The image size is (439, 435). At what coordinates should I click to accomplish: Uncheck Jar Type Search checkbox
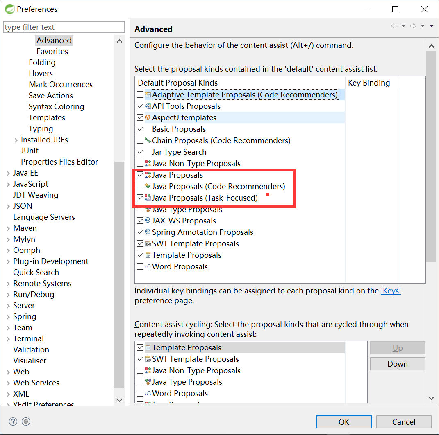coord(140,152)
